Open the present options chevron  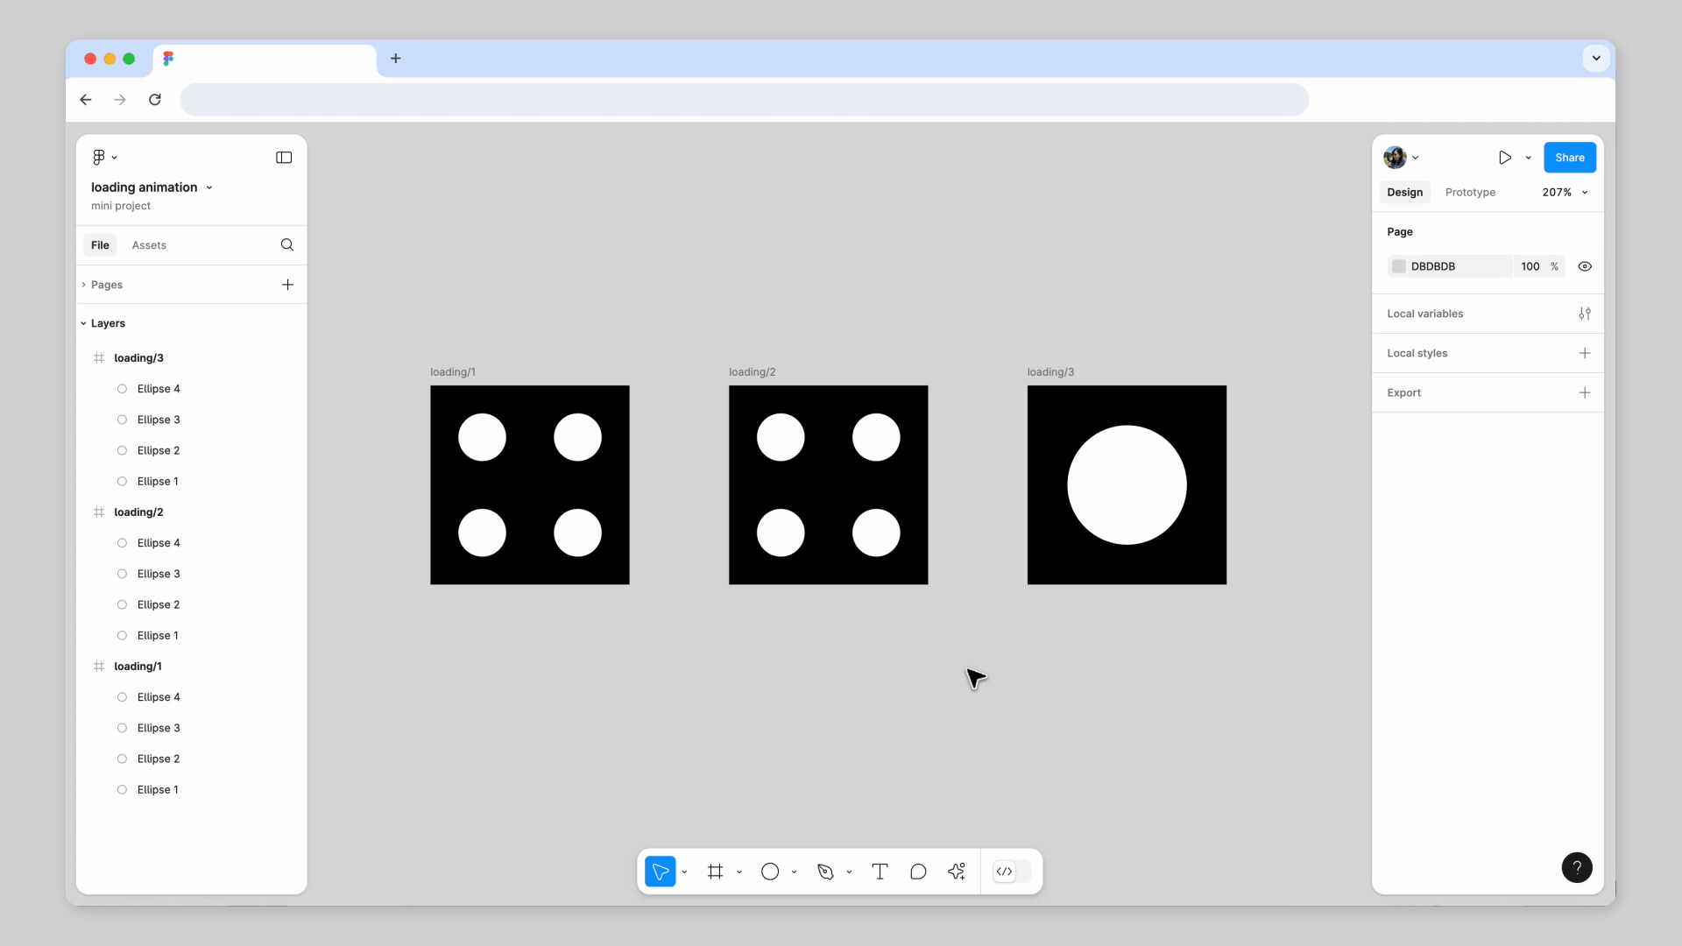(x=1529, y=158)
